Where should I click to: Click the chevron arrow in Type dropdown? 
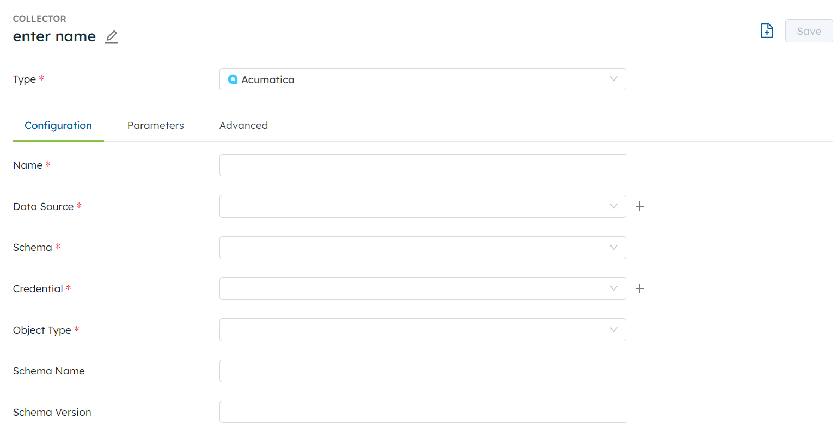tap(614, 79)
